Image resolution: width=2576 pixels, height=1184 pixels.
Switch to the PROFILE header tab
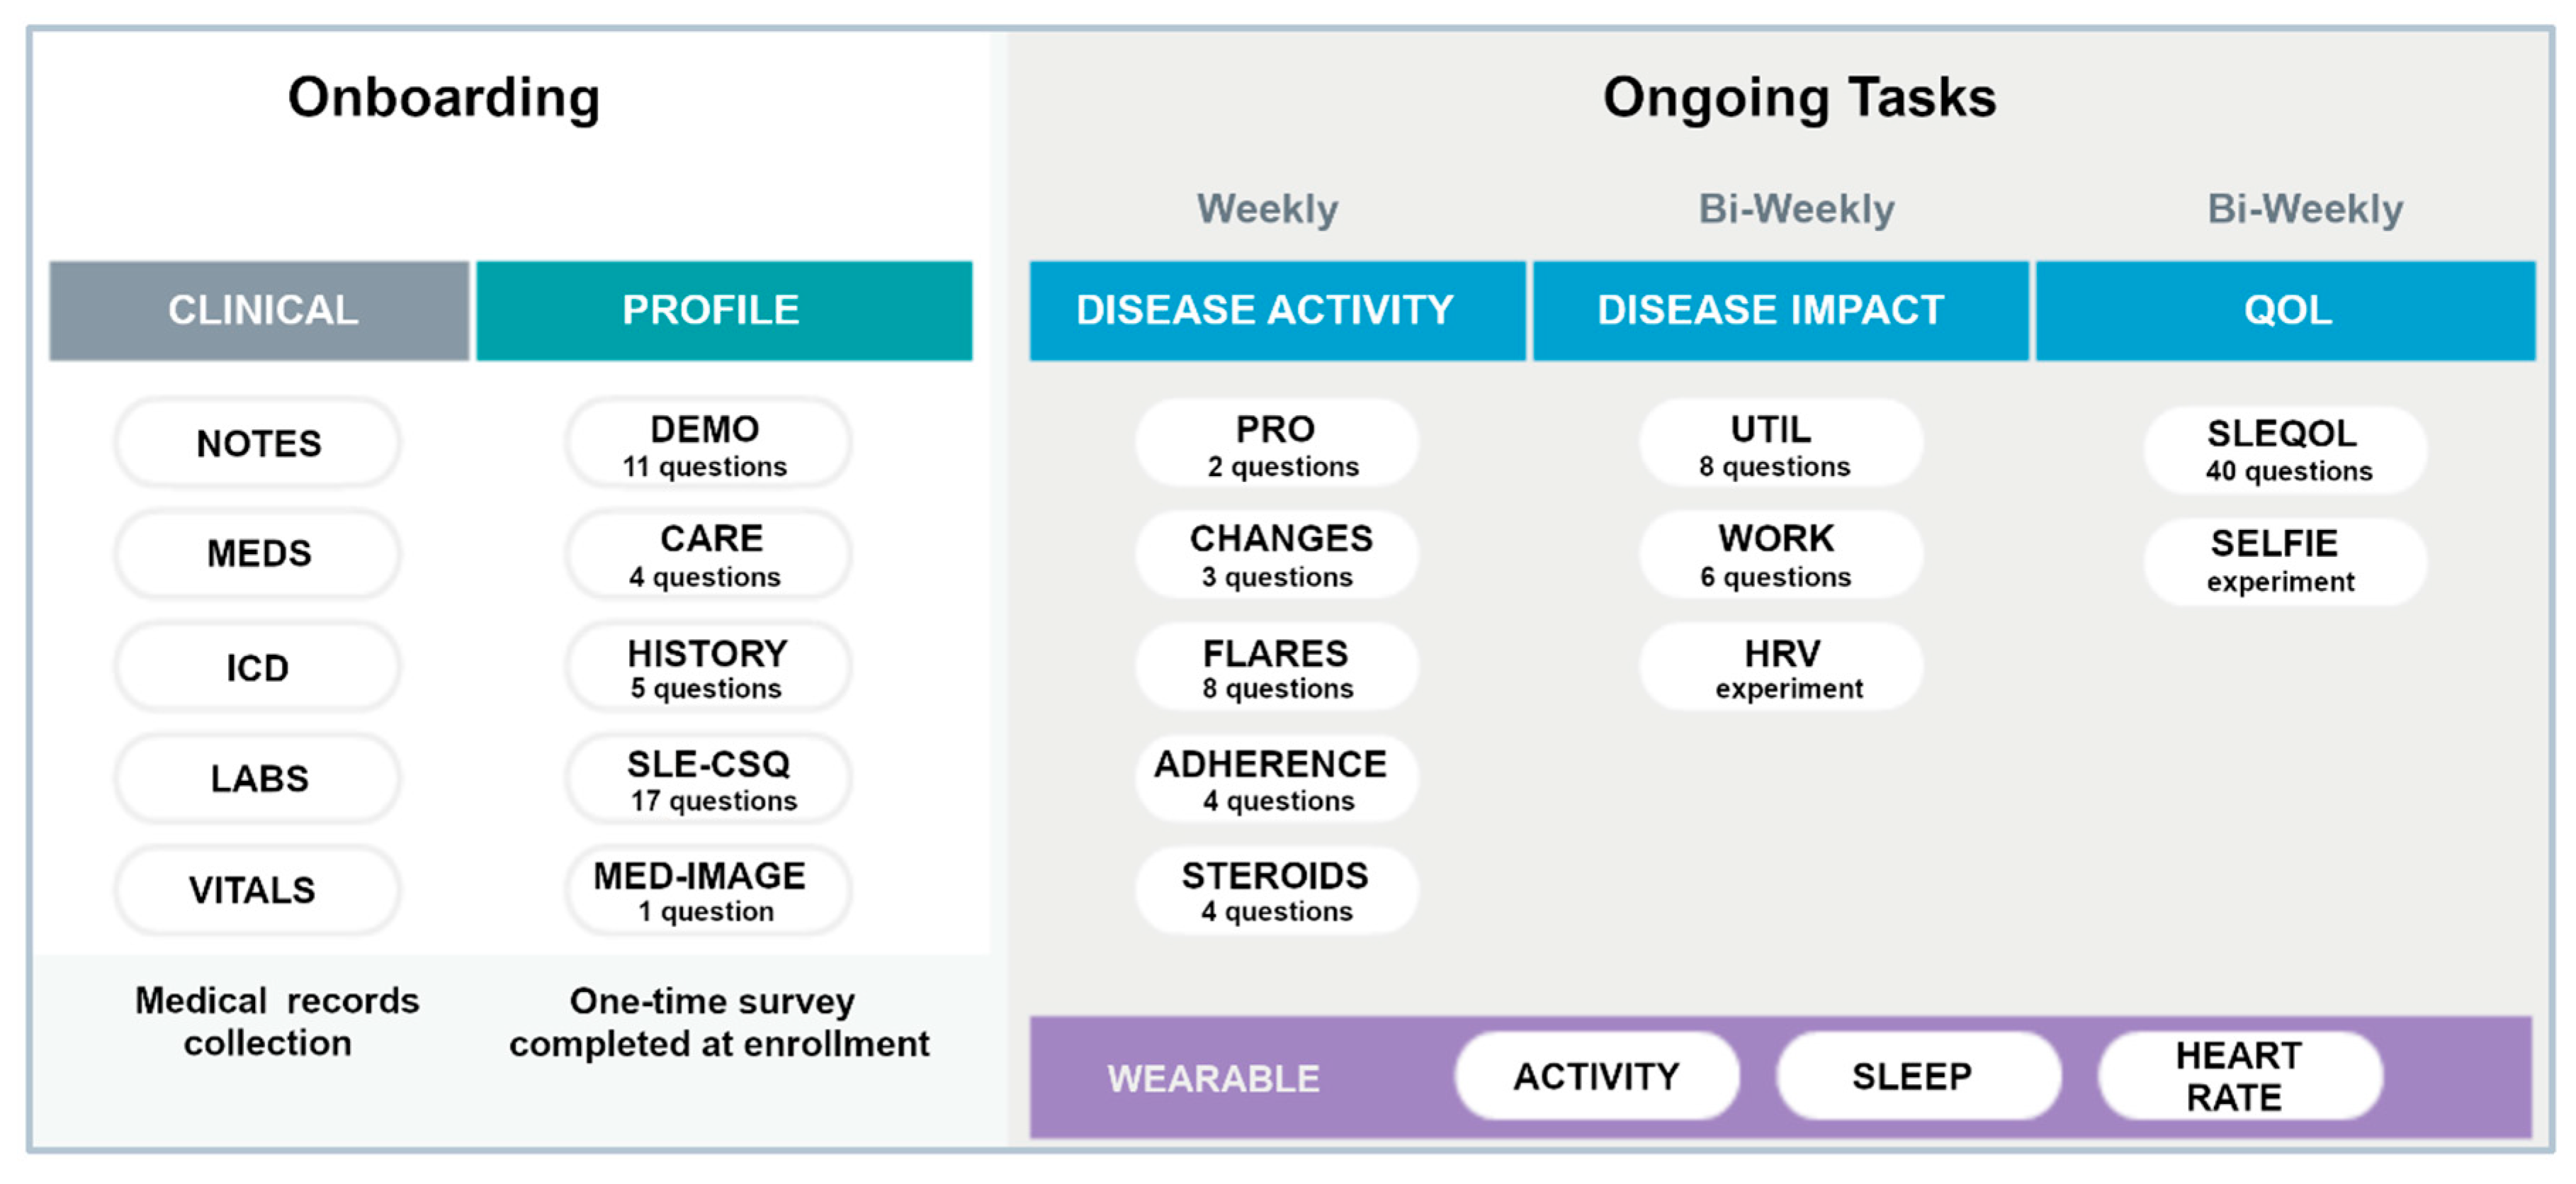(x=723, y=310)
